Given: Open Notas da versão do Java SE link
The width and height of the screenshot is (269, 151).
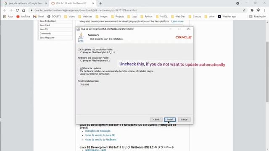Looking at the screenshot, I should click(100, 135).
